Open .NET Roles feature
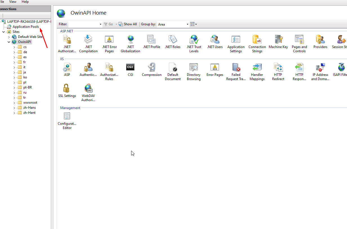 [173, 42]
